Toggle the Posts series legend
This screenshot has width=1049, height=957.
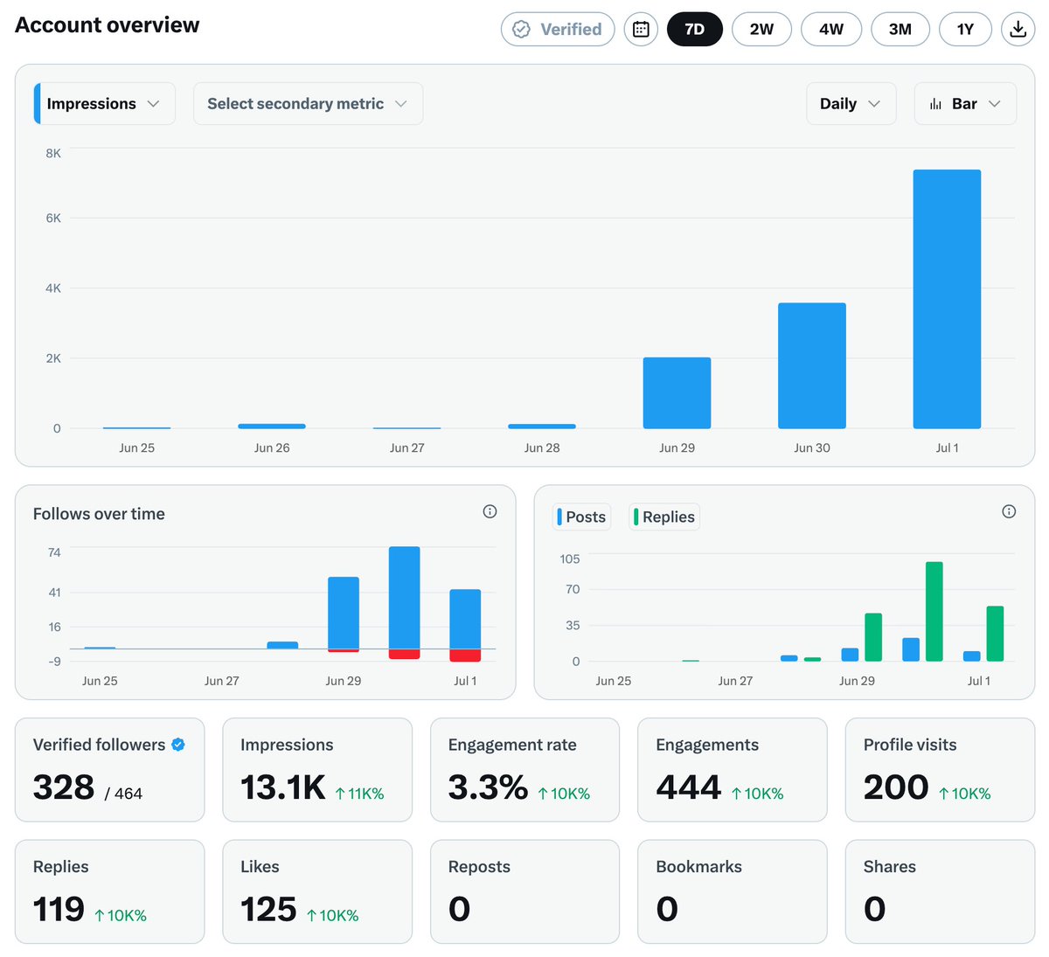(581, 517)
